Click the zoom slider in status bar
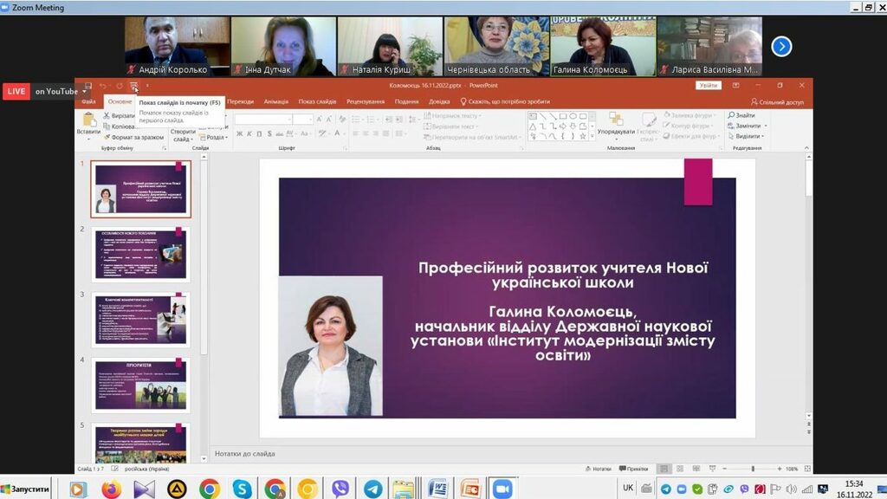Image resolution: width=887 pixels, height=499 pixels. pos(752,469)
